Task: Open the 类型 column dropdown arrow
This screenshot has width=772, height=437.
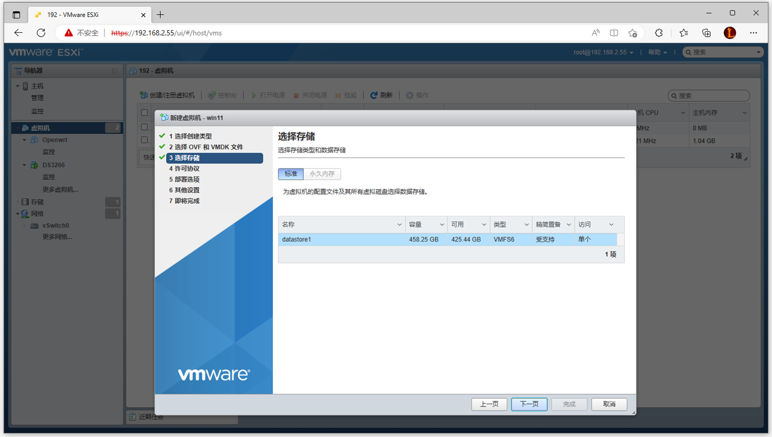Action: [x=526, y=225]
